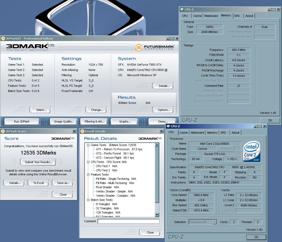The height and width of the screenshot is (242, 282).
Task: Click the Futuremark Corporation logo
Action: tap(155, 47)
